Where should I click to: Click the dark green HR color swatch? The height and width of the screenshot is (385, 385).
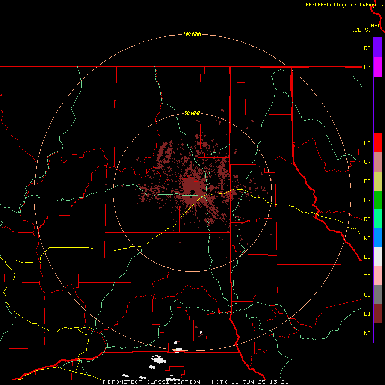(x=378, y=200)
